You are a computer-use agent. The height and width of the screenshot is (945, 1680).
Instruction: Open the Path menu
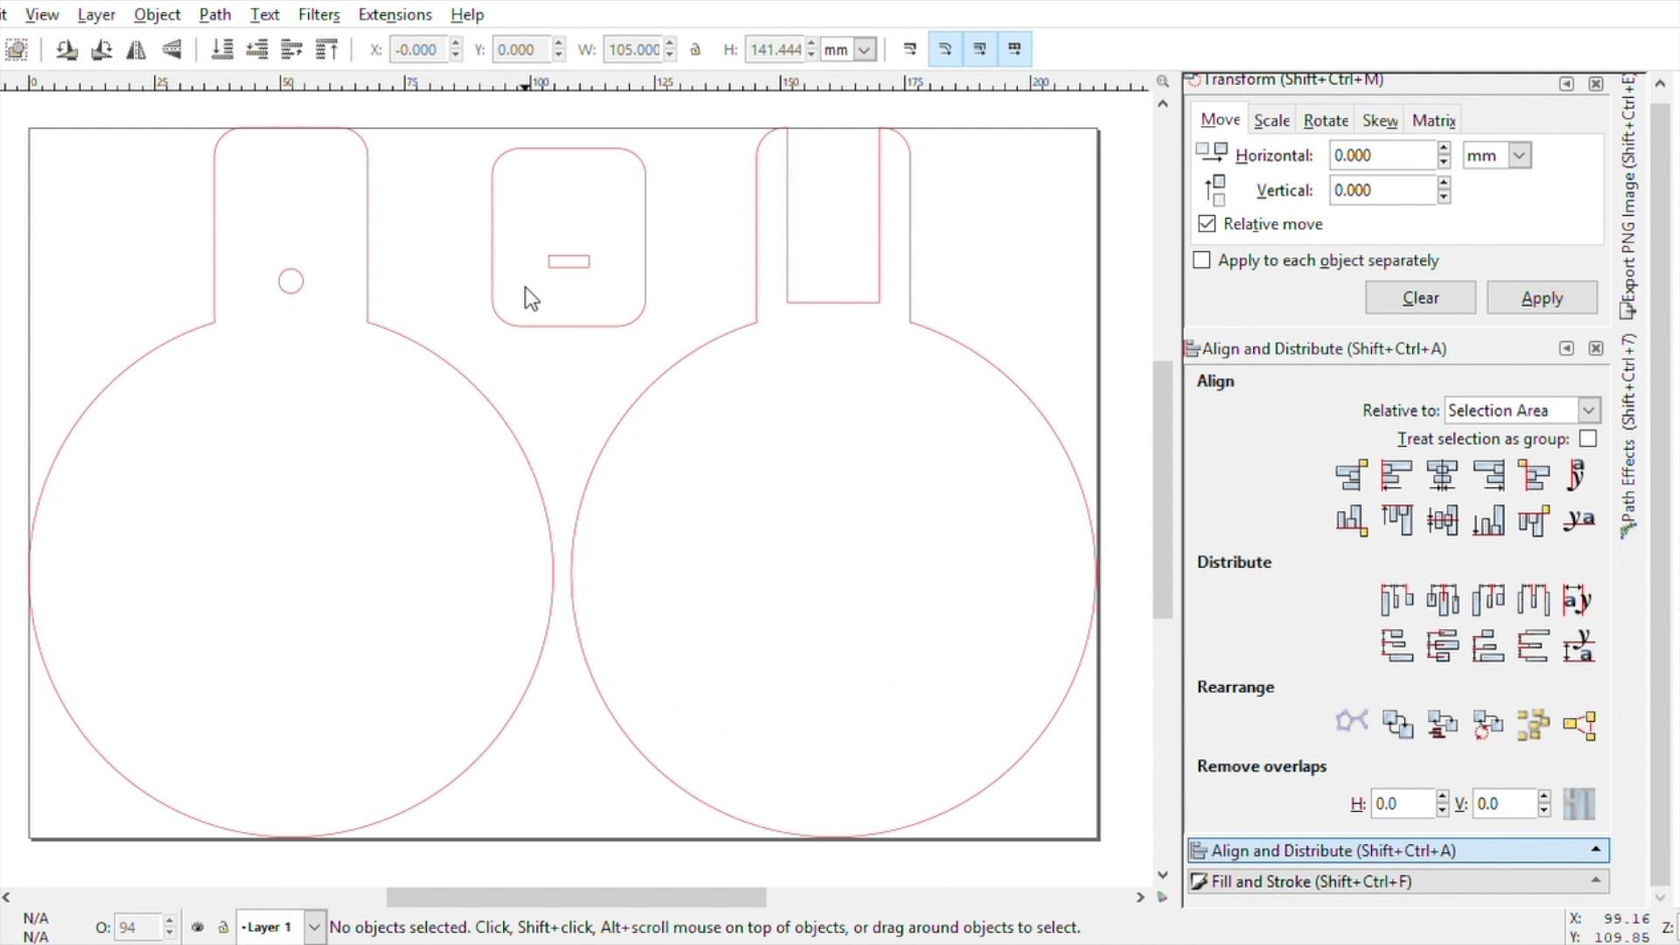[x=214, y=14]
